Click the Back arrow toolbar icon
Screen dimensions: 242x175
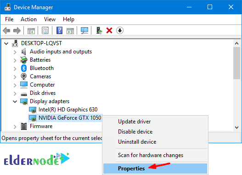pyautogui.click(x=6, y=30)
